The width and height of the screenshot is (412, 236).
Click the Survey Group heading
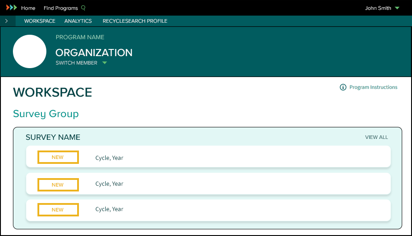(x=46, y=114)
